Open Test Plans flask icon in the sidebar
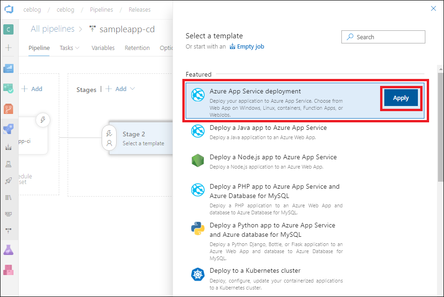This screenshot has height=297, width=444. click(8, 250)
